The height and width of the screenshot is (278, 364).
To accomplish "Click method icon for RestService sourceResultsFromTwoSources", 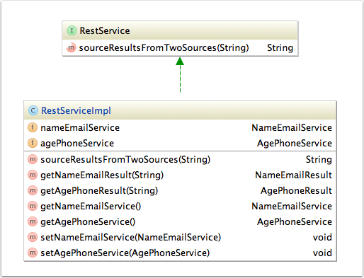I will (71, 47).
